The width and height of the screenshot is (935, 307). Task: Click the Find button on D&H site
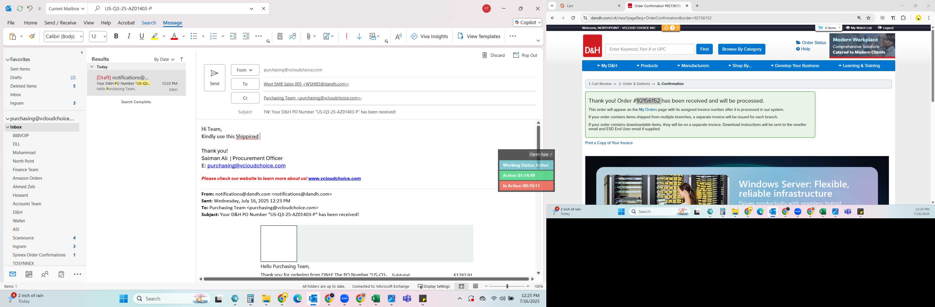(x=704, y=49)
